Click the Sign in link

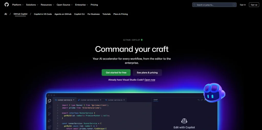[243, 5]
